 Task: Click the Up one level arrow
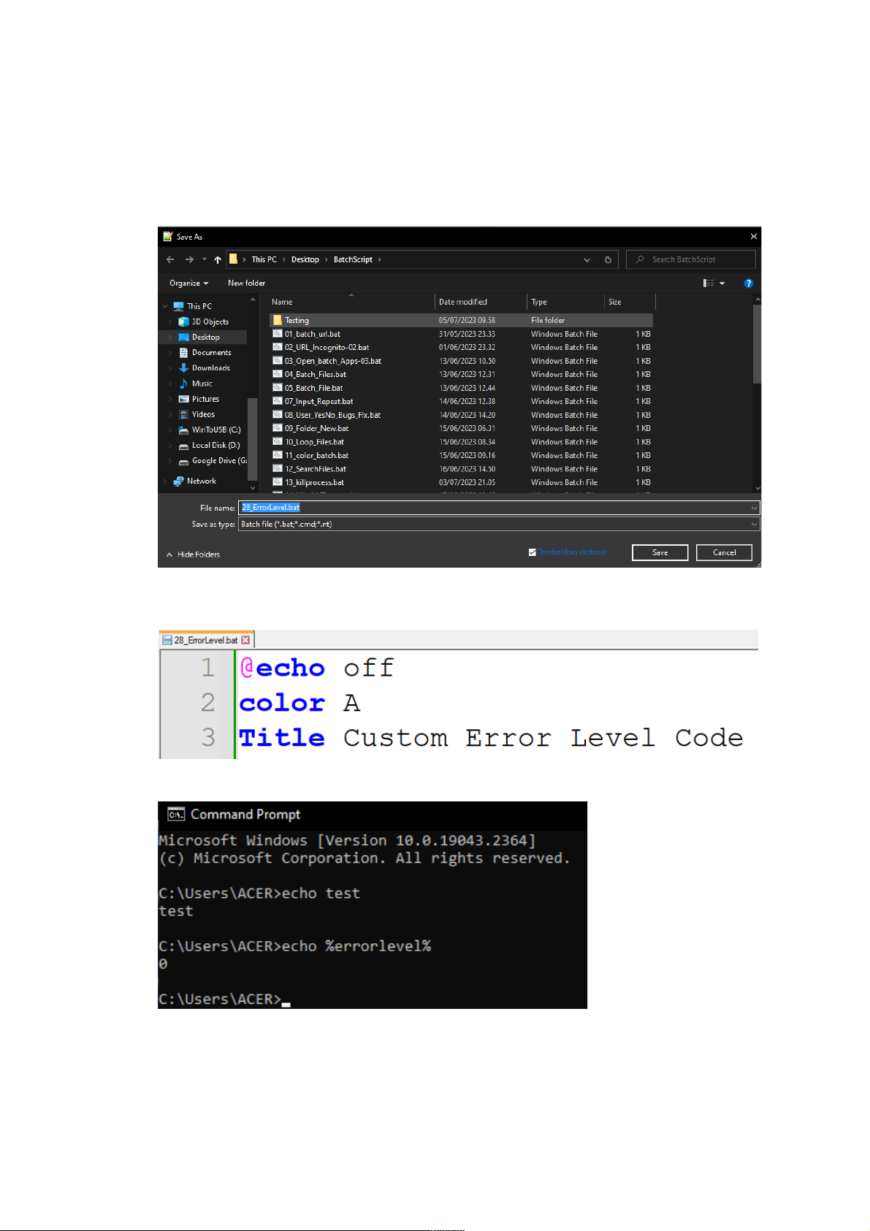tap(218, 259)
